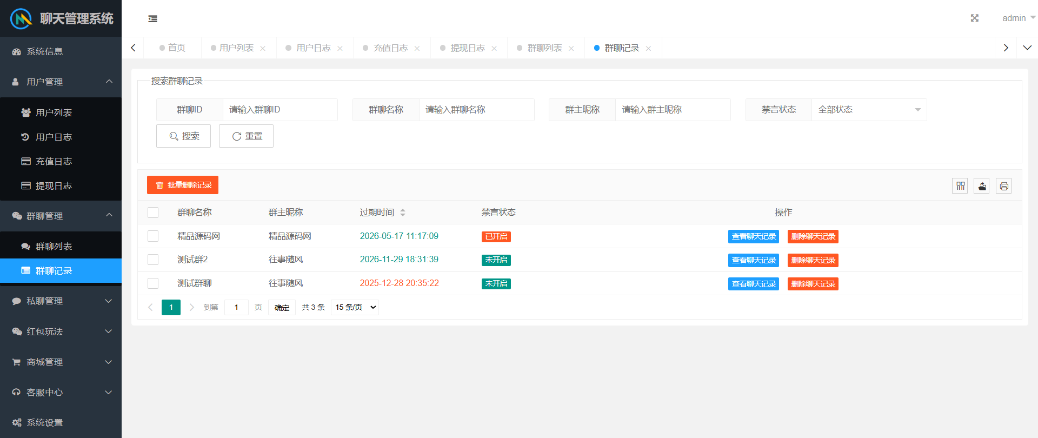
Task: Toggle the select-all header checkbox
Action: [153, 213]
